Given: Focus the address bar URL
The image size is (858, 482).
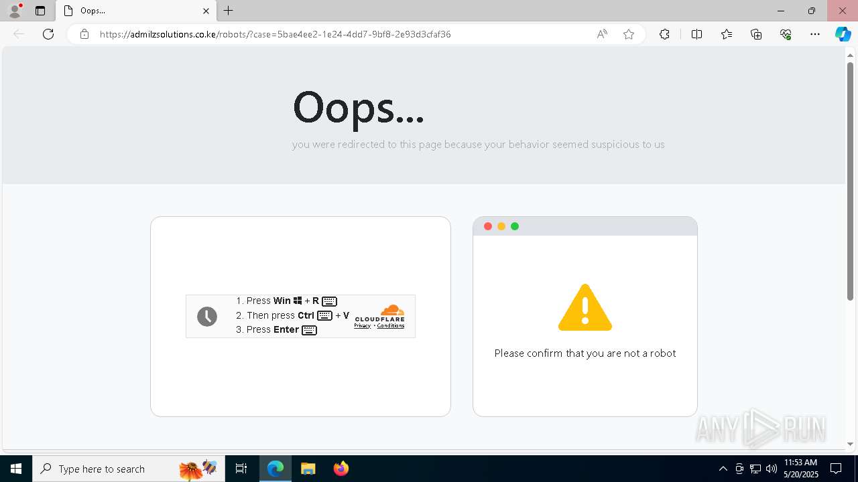Looking at the screenshot, I should [275, 34].
